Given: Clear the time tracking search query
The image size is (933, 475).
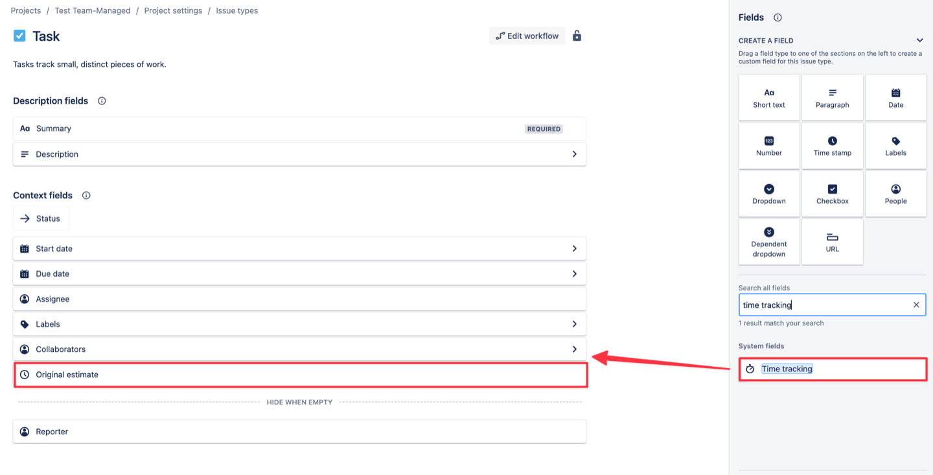Looking at the screenshot, I should tap(916, 305).
